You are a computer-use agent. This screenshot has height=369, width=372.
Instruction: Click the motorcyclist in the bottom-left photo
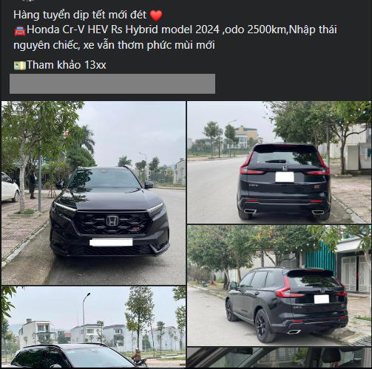pyautogui.click(x=138, y=358)
